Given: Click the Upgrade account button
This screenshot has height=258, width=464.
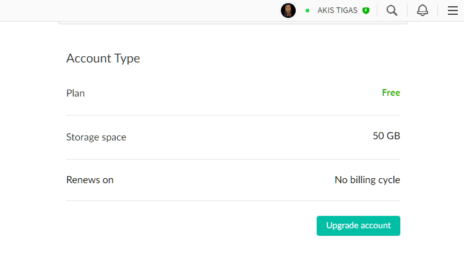Looking at the screenshot, I should pos(358,226).
